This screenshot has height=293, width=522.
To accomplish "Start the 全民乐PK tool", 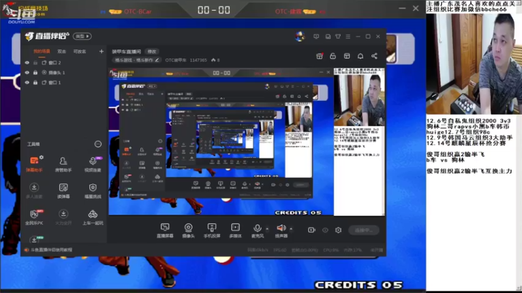I will point(34,217).
